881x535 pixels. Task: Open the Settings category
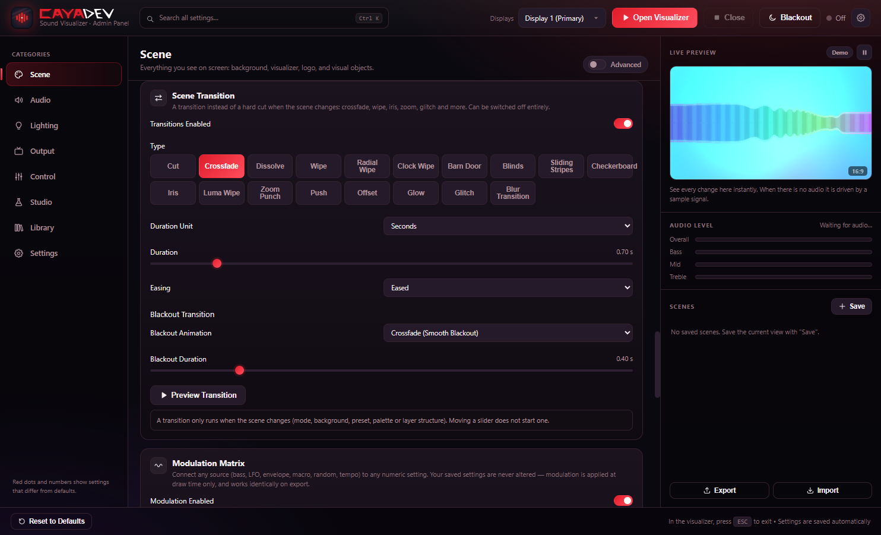tap(64, 253)
